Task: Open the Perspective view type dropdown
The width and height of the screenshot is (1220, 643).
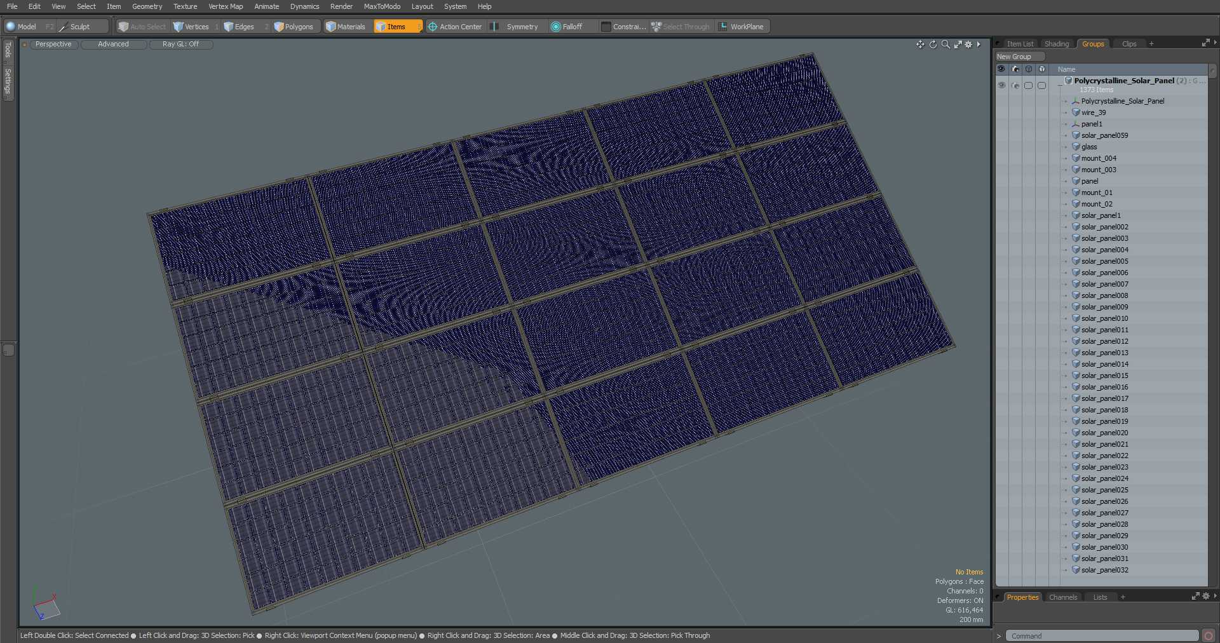Action: [x=53, y=44]
